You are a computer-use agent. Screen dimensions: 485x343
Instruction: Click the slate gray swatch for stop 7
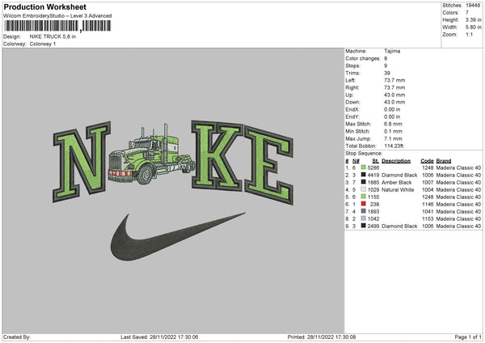pyautogui.click(x=363, y=211)
